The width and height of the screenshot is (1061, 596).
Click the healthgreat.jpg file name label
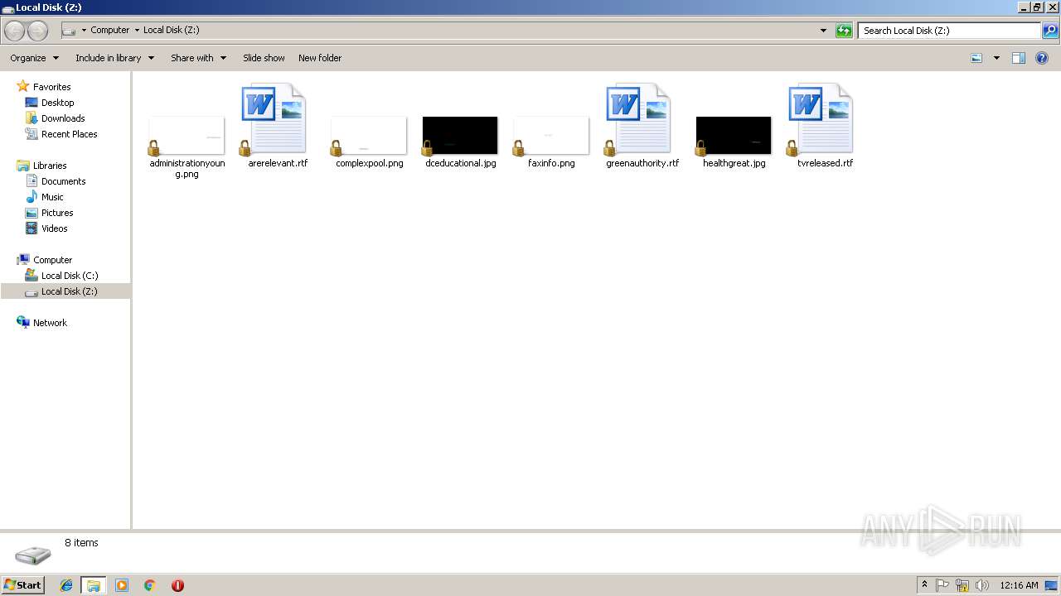pos(734,163)
